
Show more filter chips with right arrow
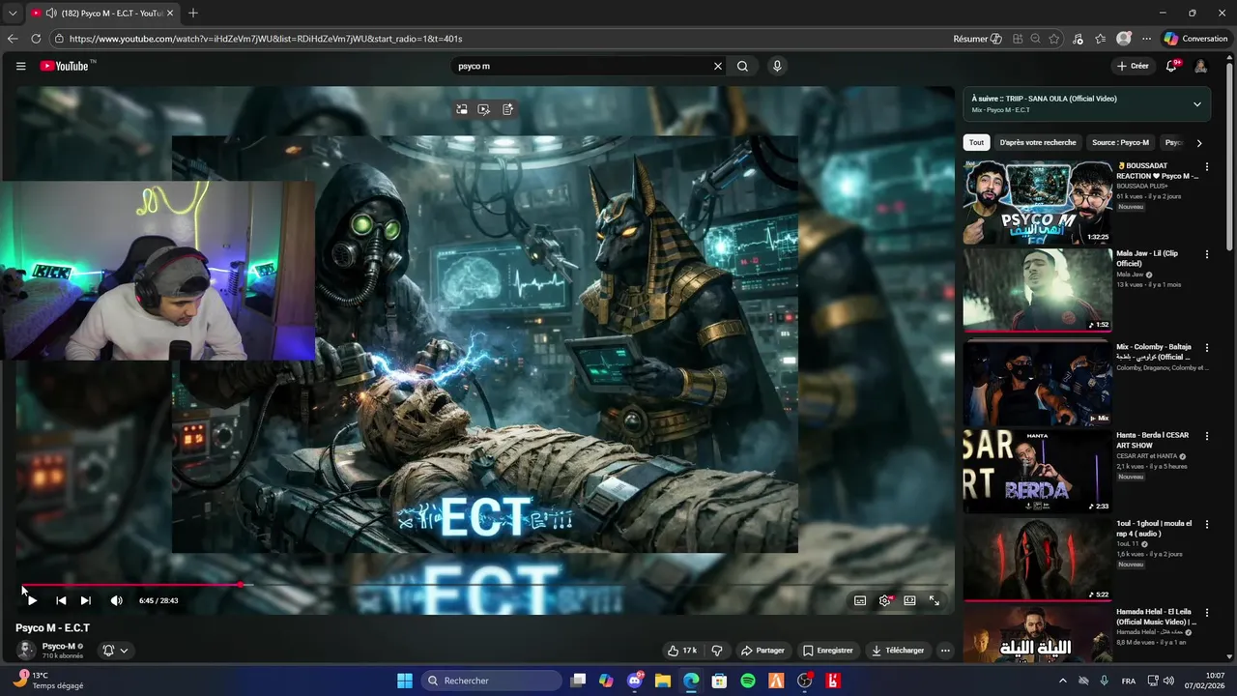[x=1199, y=143]
